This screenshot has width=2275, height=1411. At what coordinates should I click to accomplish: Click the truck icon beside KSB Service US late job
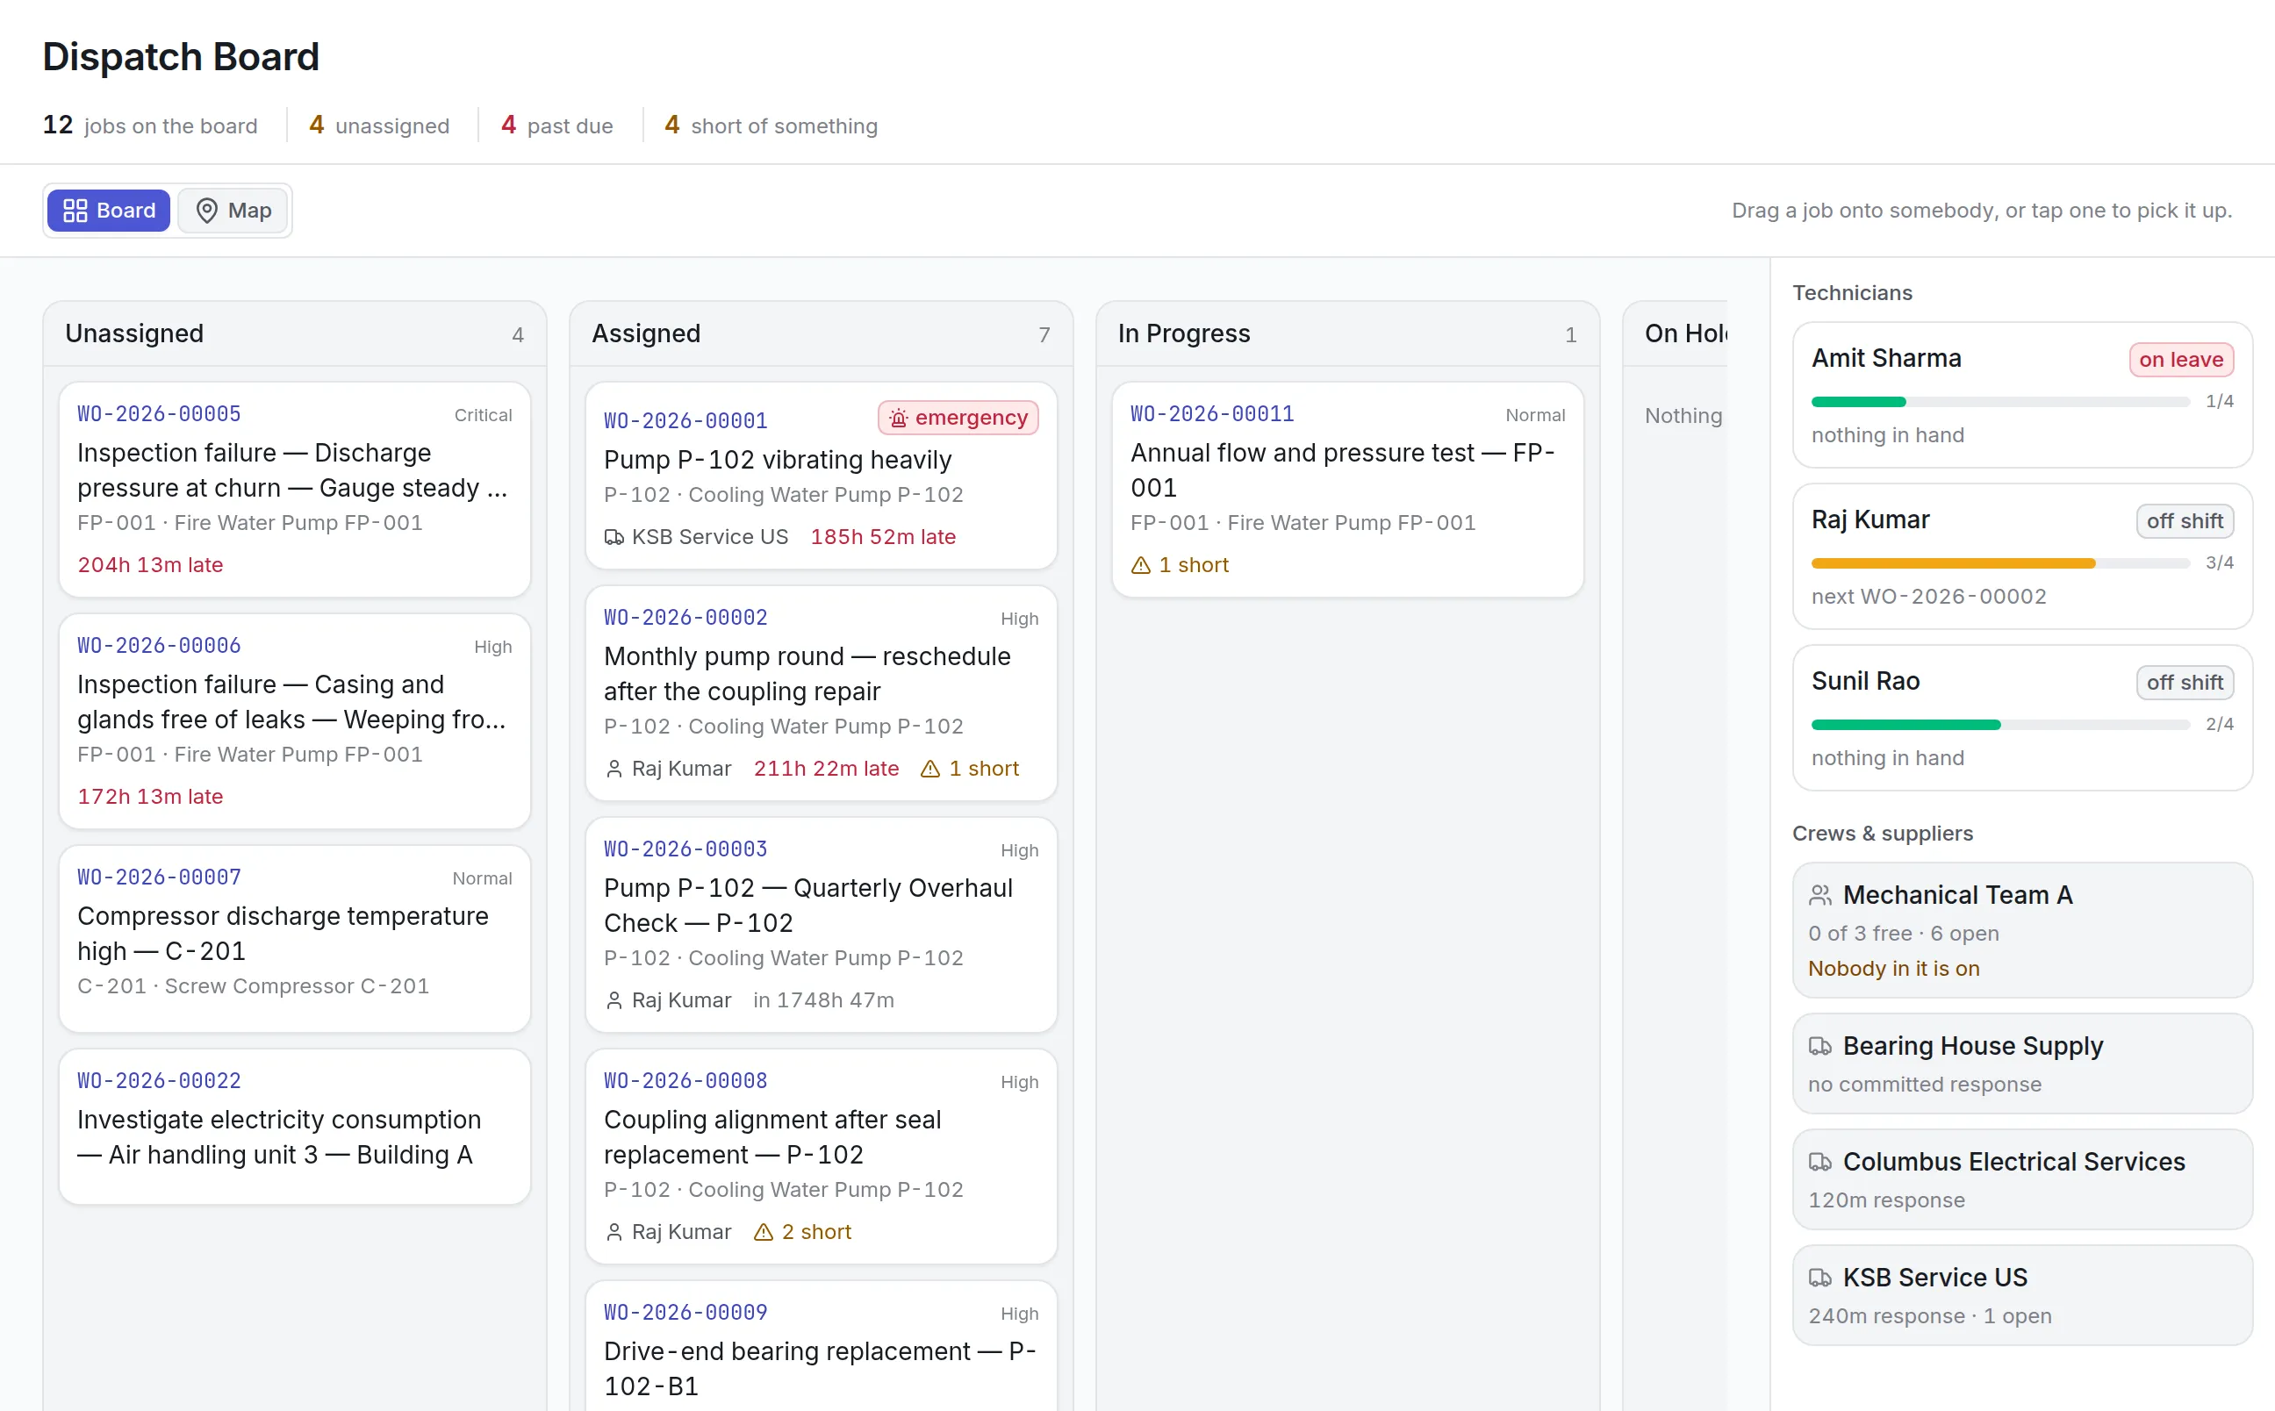pos(614,538)
